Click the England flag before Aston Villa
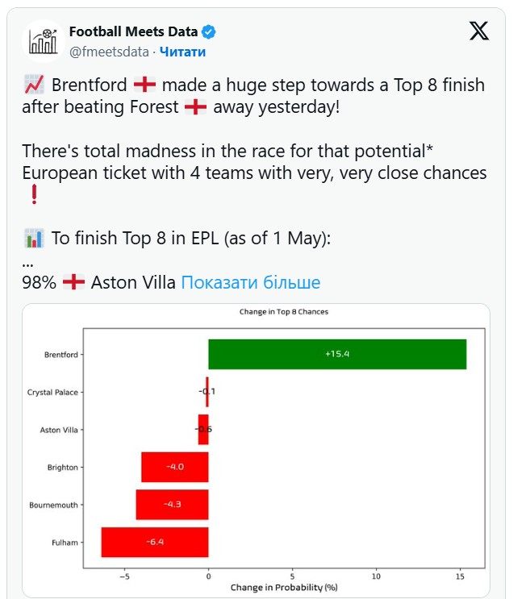Image resolution: width=530 pixels, height=599 pixels. pyautogui.click(x=73, y=282)
